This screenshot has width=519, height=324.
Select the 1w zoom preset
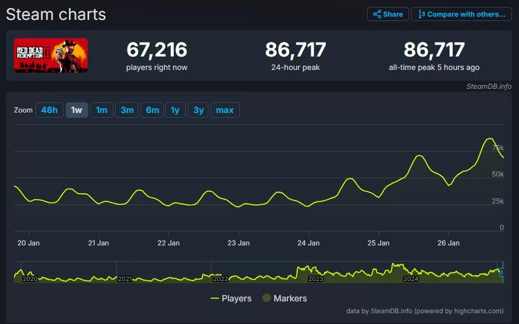[x=76, y=110]
